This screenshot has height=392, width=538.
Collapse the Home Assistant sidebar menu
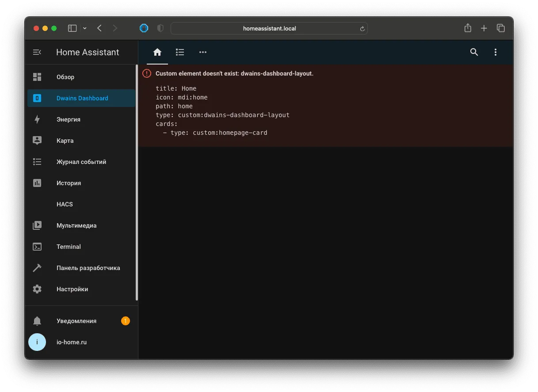click(x=37, y=52)
